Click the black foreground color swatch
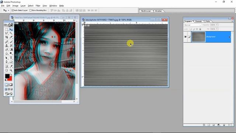 coord(7,76)
